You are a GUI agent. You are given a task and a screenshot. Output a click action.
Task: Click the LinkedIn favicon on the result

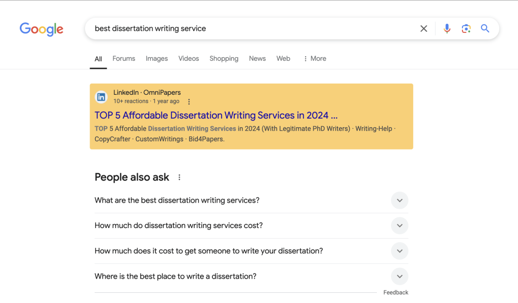[x=101, y=97]
